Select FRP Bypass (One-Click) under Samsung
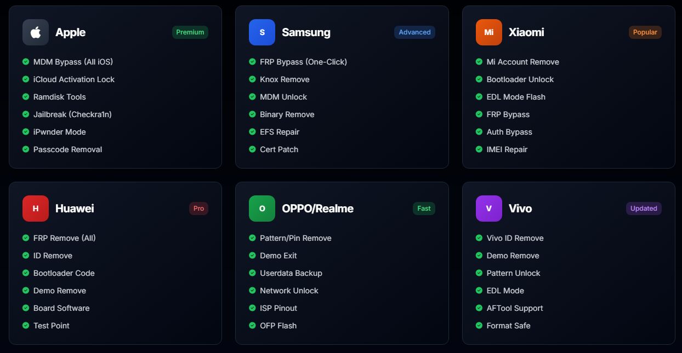Screen dimensions: 682x353 [x=303, y=62]
